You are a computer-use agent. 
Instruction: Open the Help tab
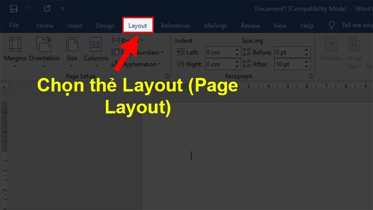pos(307,26)
